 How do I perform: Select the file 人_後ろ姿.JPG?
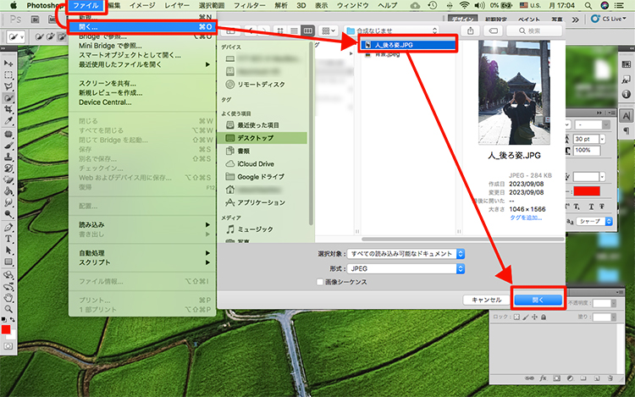[408, 45]
